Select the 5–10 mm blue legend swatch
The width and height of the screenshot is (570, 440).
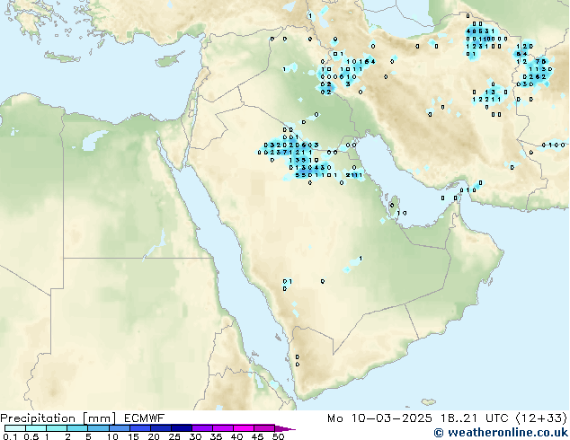point(98,428)
